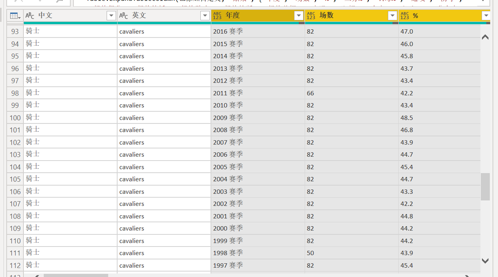Image resolution: width=498 pixels, height=277 pixels.
Task: Click the vertical scrollbar thumb
Action: tap(485, 187)
